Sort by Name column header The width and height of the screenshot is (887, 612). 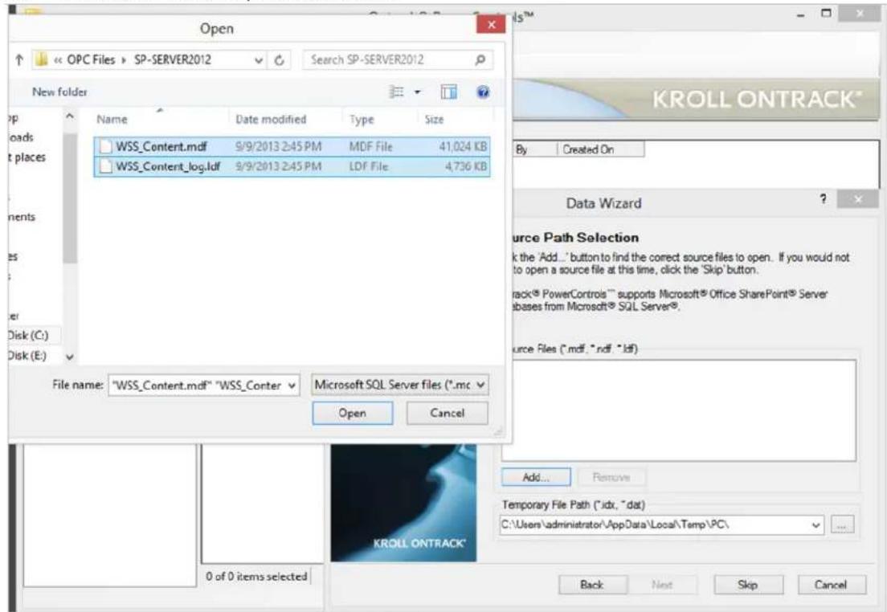[112, 120]
